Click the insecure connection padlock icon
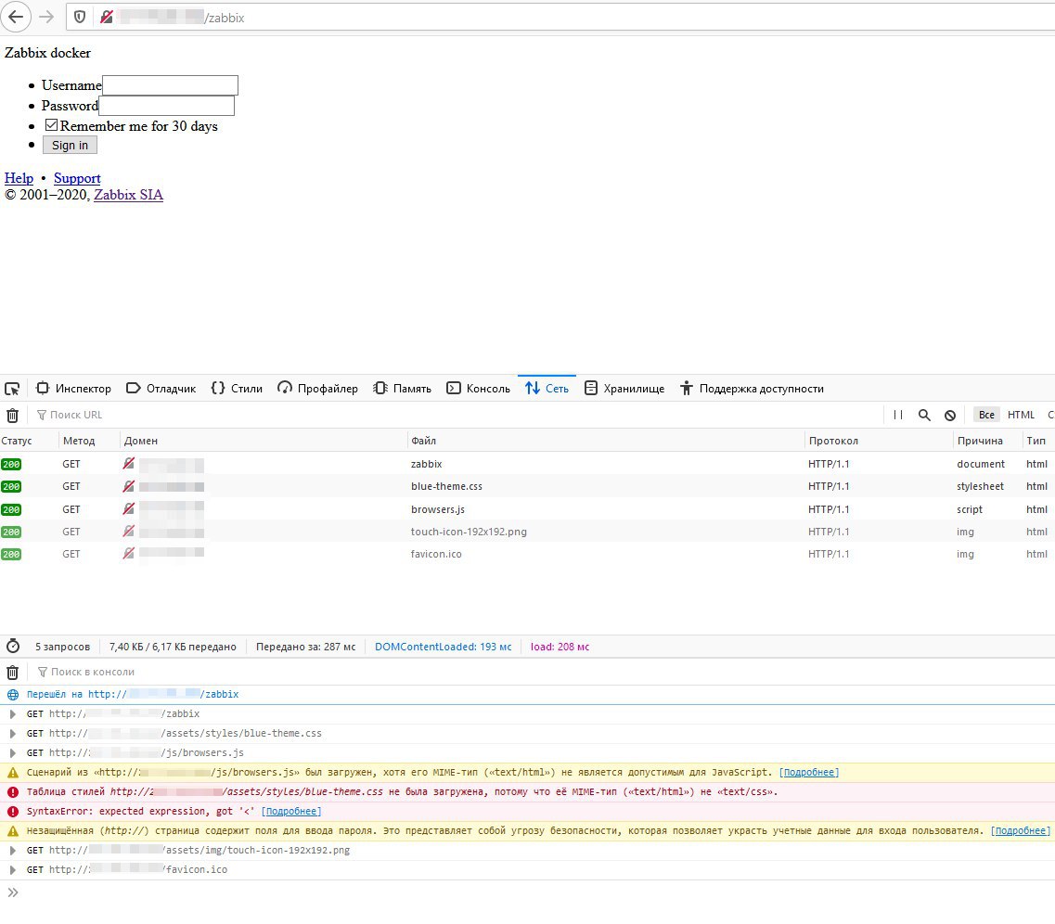Image resolution: width=1055 pixels, height=924 pixels. coord(107,17)
